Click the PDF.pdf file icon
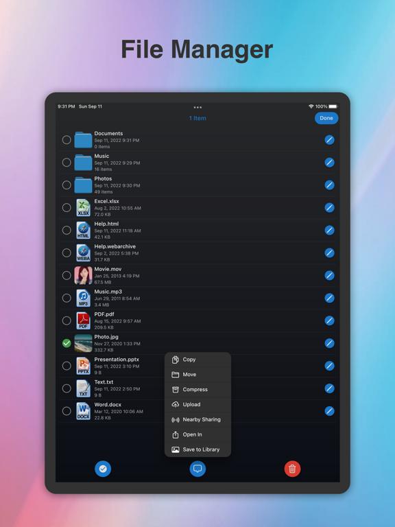The image size is (395, 527). pos(83,320)
